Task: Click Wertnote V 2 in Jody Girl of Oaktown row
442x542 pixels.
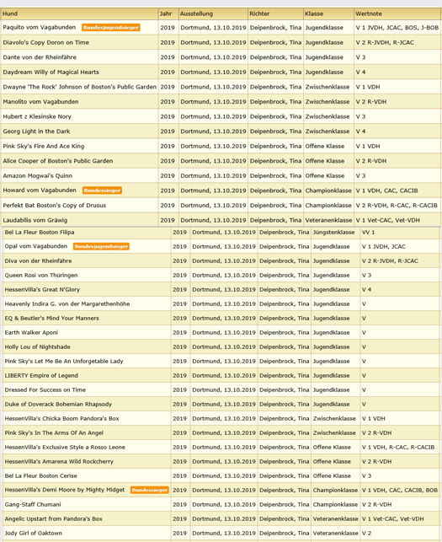Action: pos(366,534)
